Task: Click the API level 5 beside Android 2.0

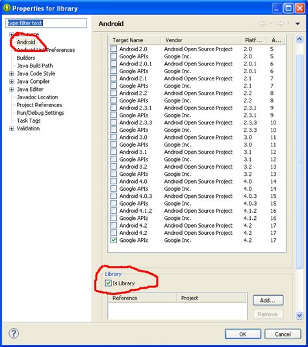Action: point(272,49)
